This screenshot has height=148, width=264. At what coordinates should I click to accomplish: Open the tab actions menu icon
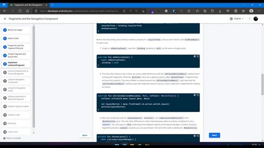[4, 5]
